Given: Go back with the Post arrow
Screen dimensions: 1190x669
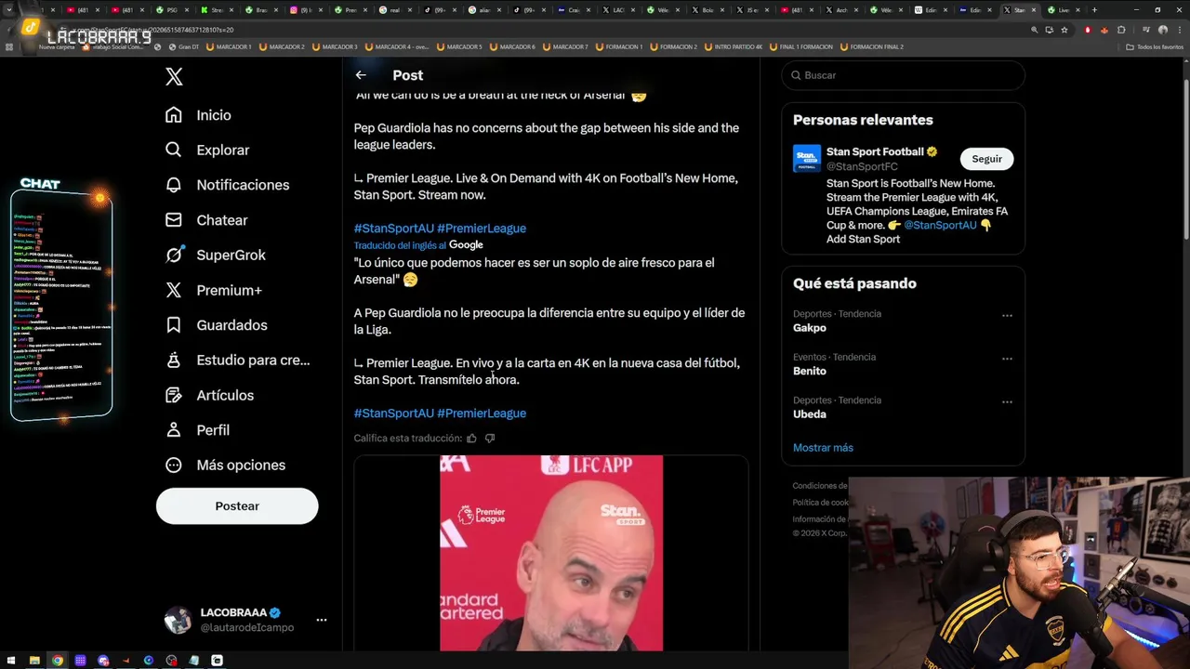Looking at the screenshot, I should click(x=361, y=75).
